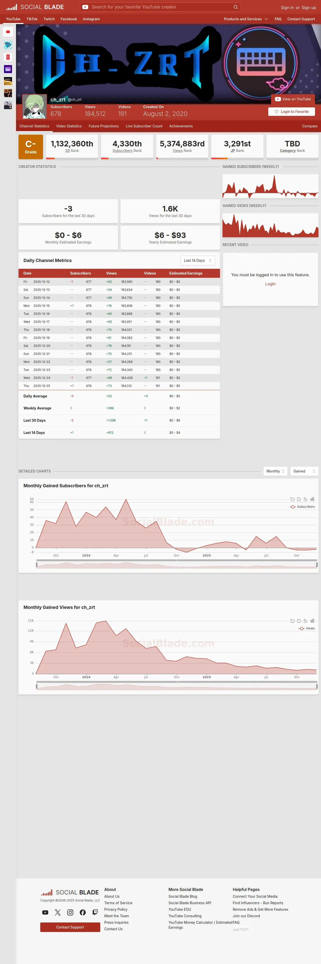Open the Last 14 Days dropdown
Screen dimensions: 321x964
point(198,261)
